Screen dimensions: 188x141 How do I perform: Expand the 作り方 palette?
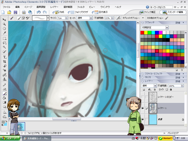pyautogui.click(x=142, y=77)
